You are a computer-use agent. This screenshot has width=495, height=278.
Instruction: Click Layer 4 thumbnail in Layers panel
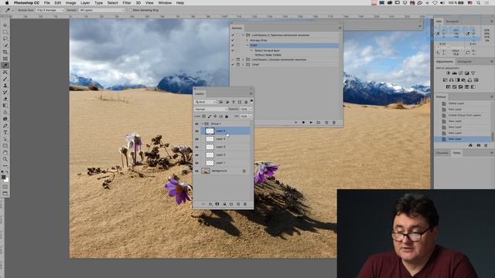click(210, 139)
